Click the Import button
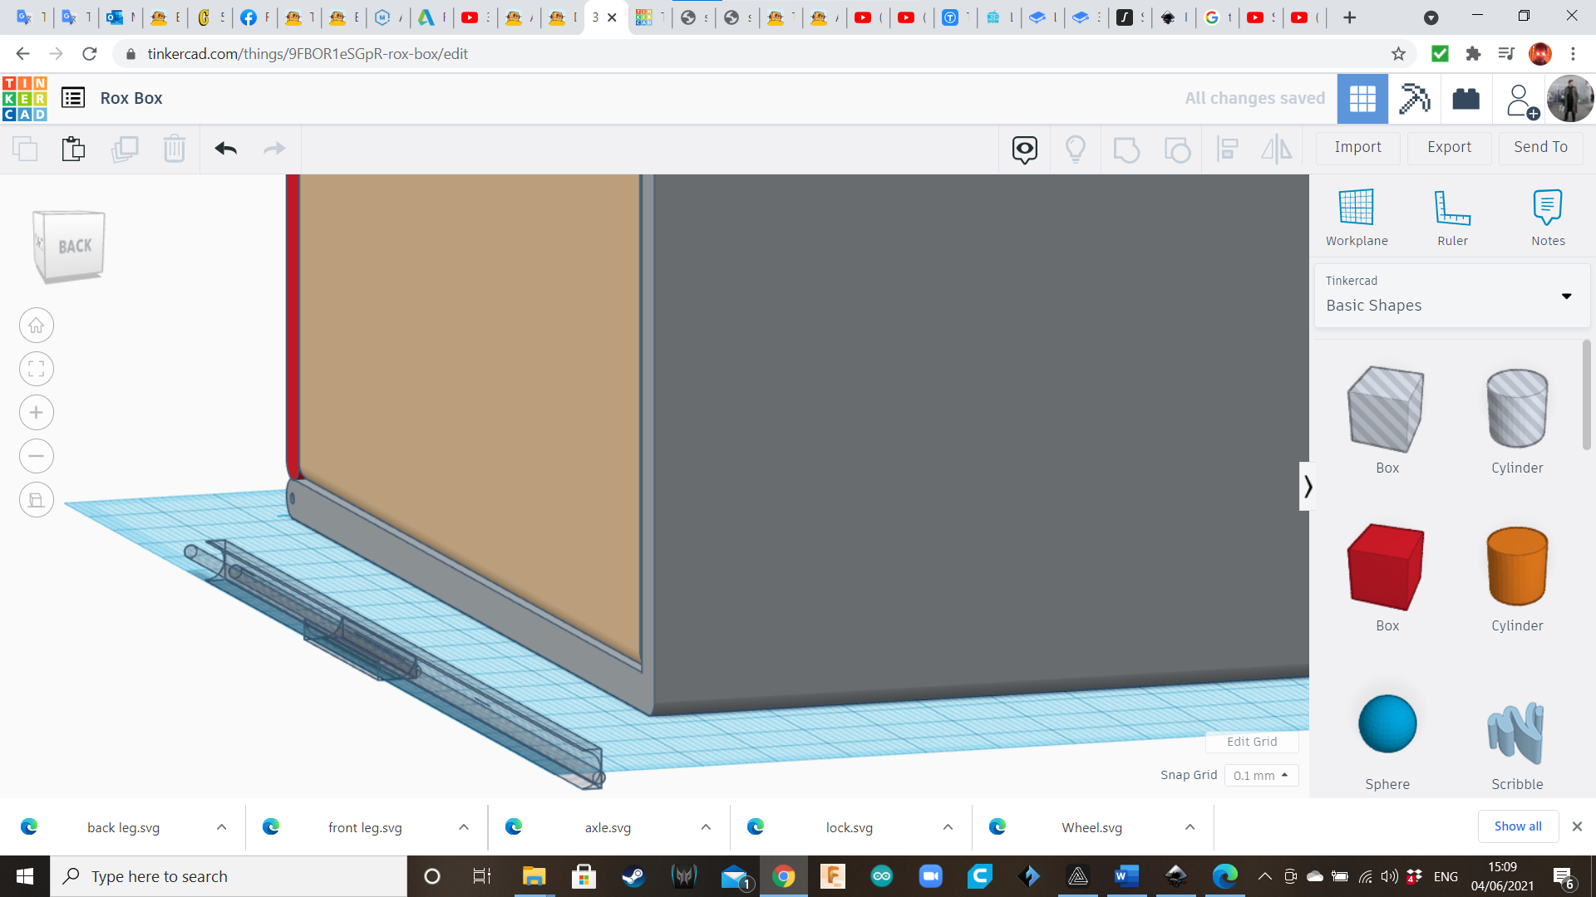1596x897 pixels. 1357,147
